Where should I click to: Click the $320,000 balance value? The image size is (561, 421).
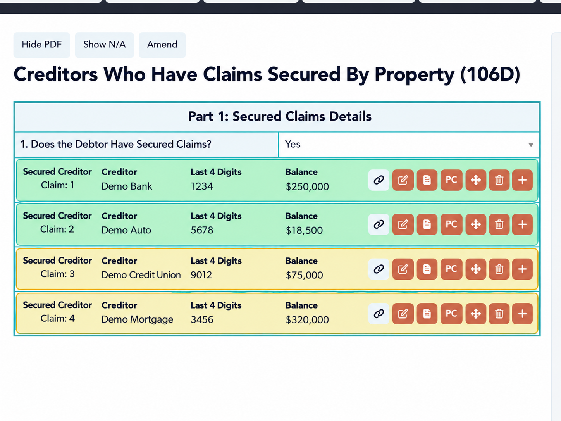point(307,320)
